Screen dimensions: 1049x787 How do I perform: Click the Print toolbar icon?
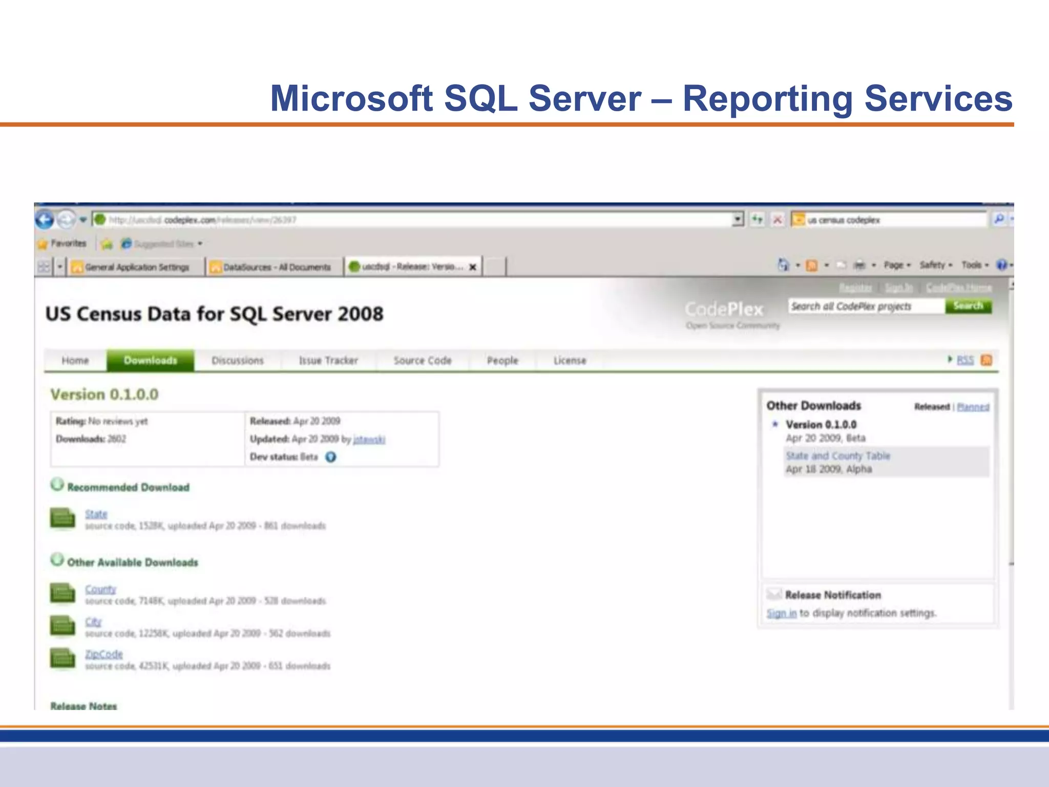pos(859,265)
